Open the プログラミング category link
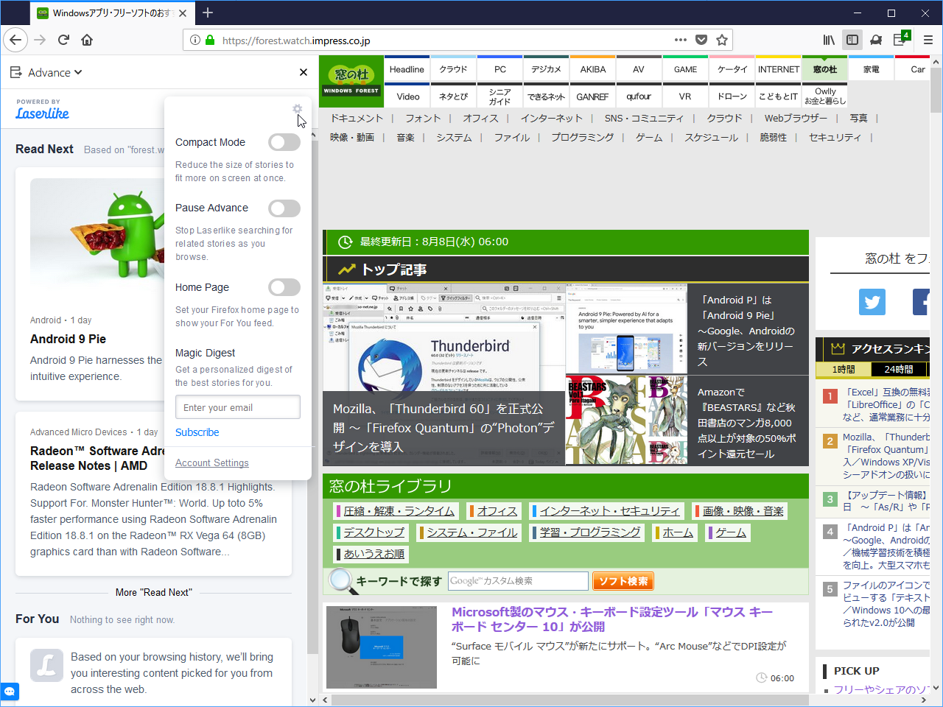This screenshot has height=707, width=943. coord(582,137)
